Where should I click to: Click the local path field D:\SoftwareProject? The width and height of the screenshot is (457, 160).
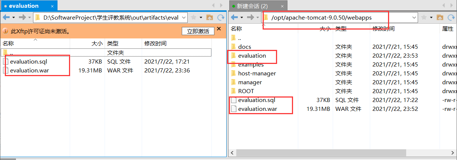click(110, 17)
